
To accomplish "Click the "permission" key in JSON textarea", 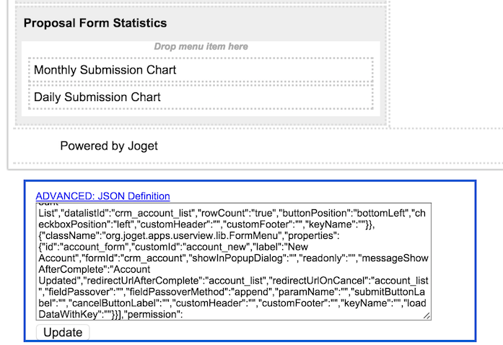I will [x=164, y=315].
